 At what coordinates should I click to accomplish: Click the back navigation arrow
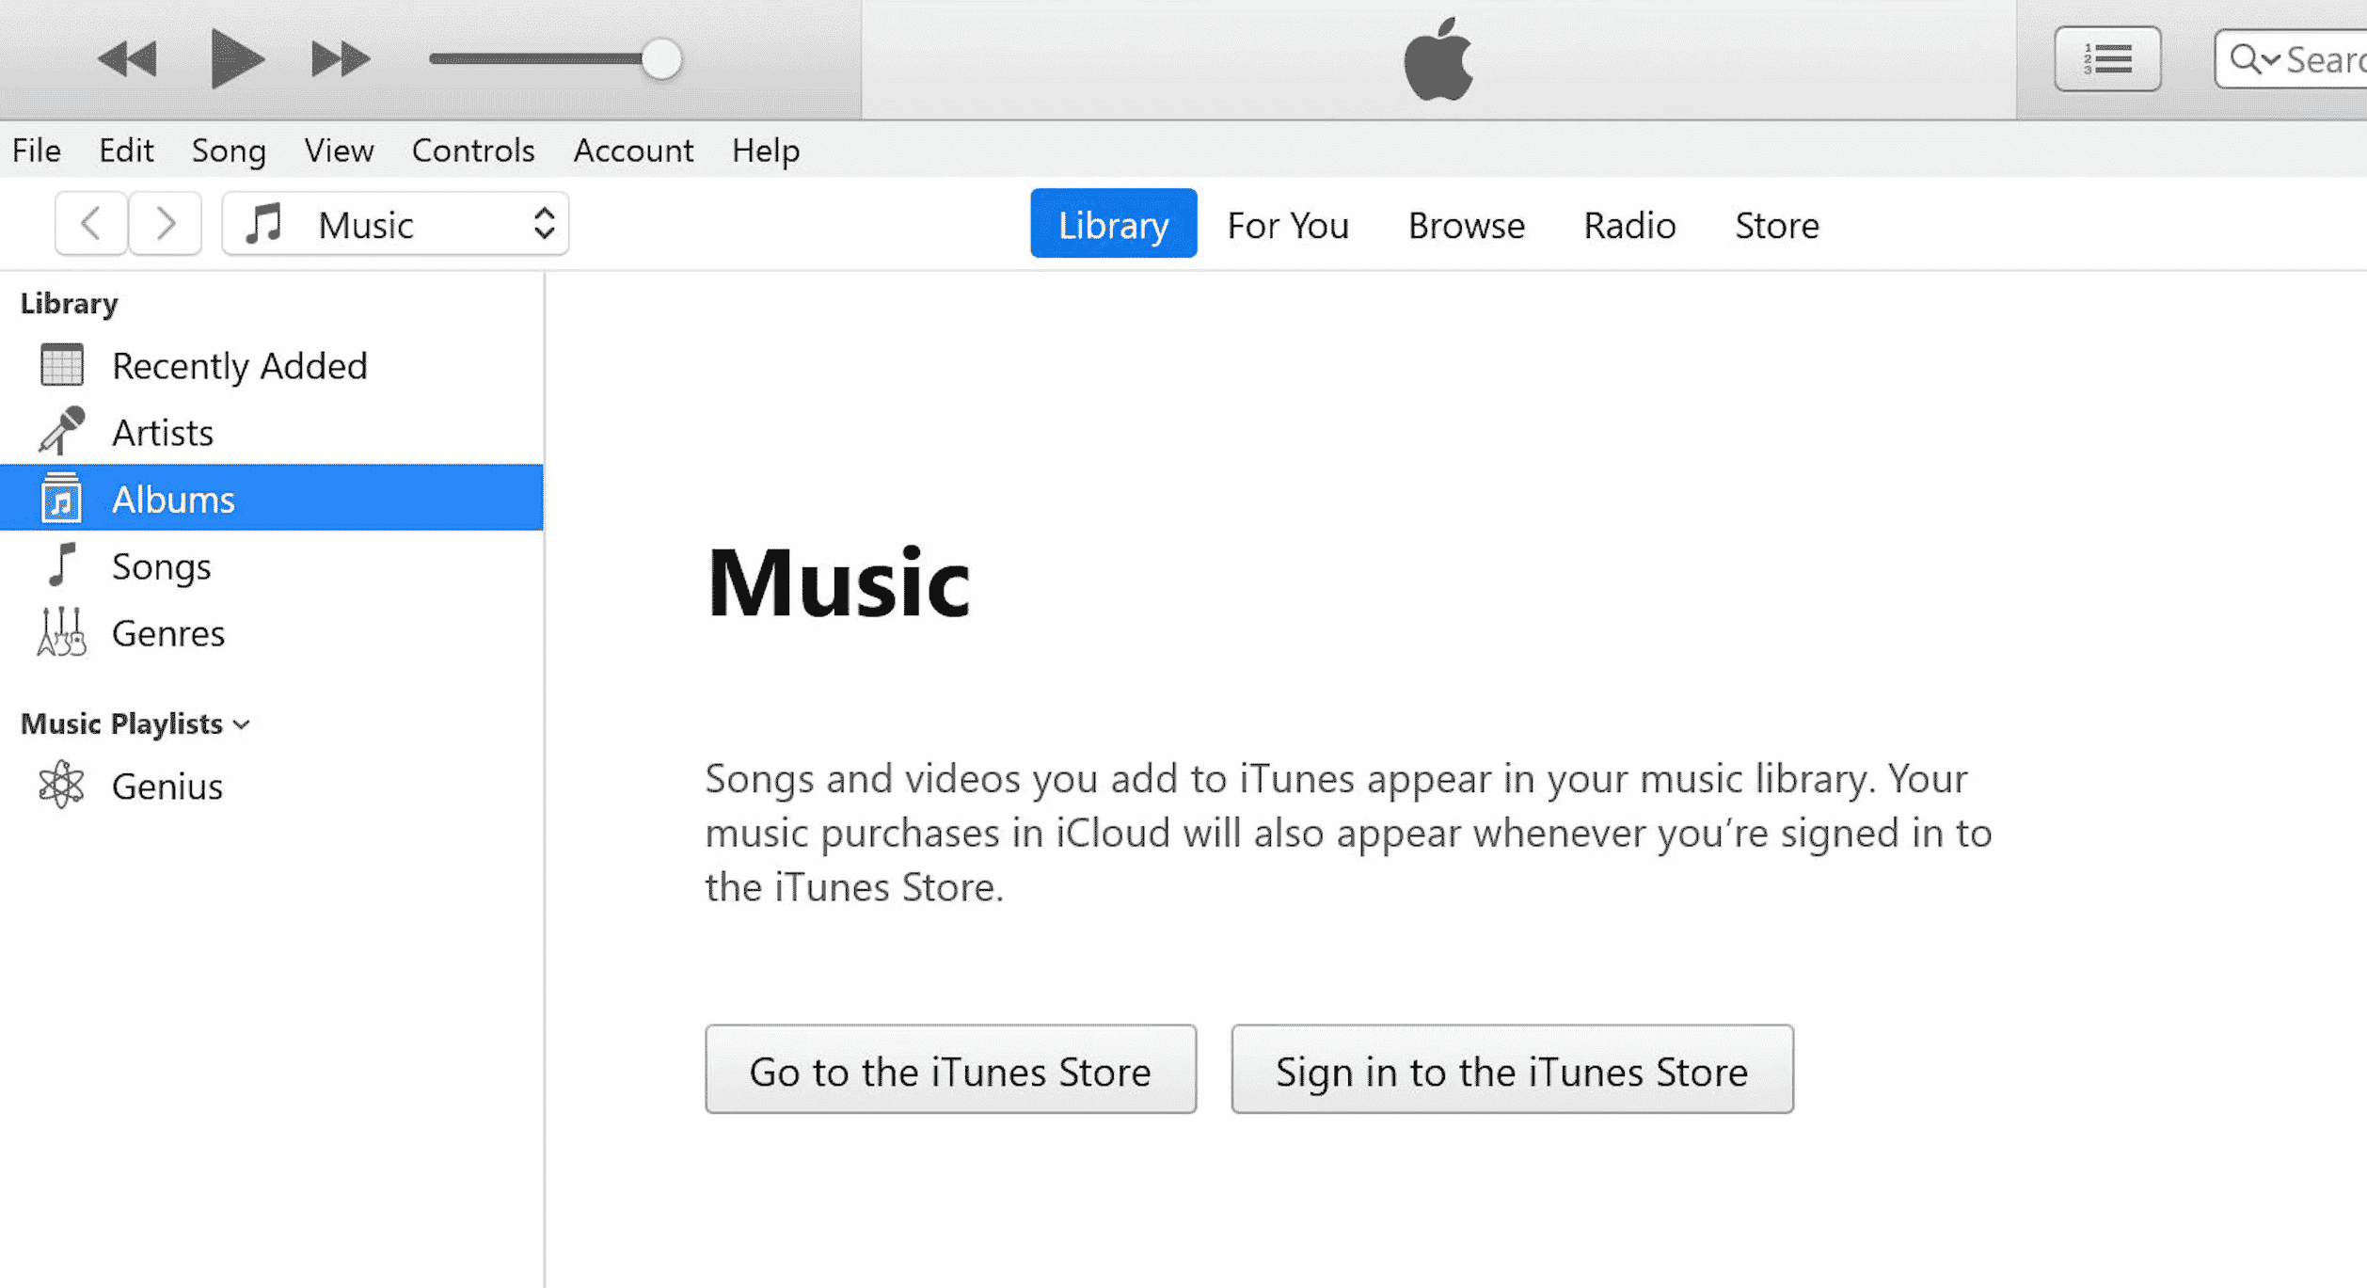point(88,224)
